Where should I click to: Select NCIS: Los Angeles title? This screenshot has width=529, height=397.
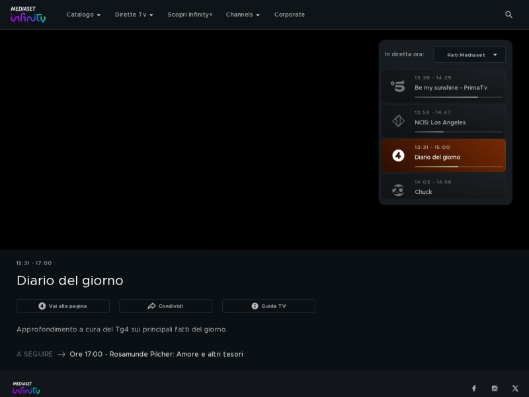click(x=440, y=122)
